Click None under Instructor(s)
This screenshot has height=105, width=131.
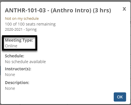[x=10, y=75]
